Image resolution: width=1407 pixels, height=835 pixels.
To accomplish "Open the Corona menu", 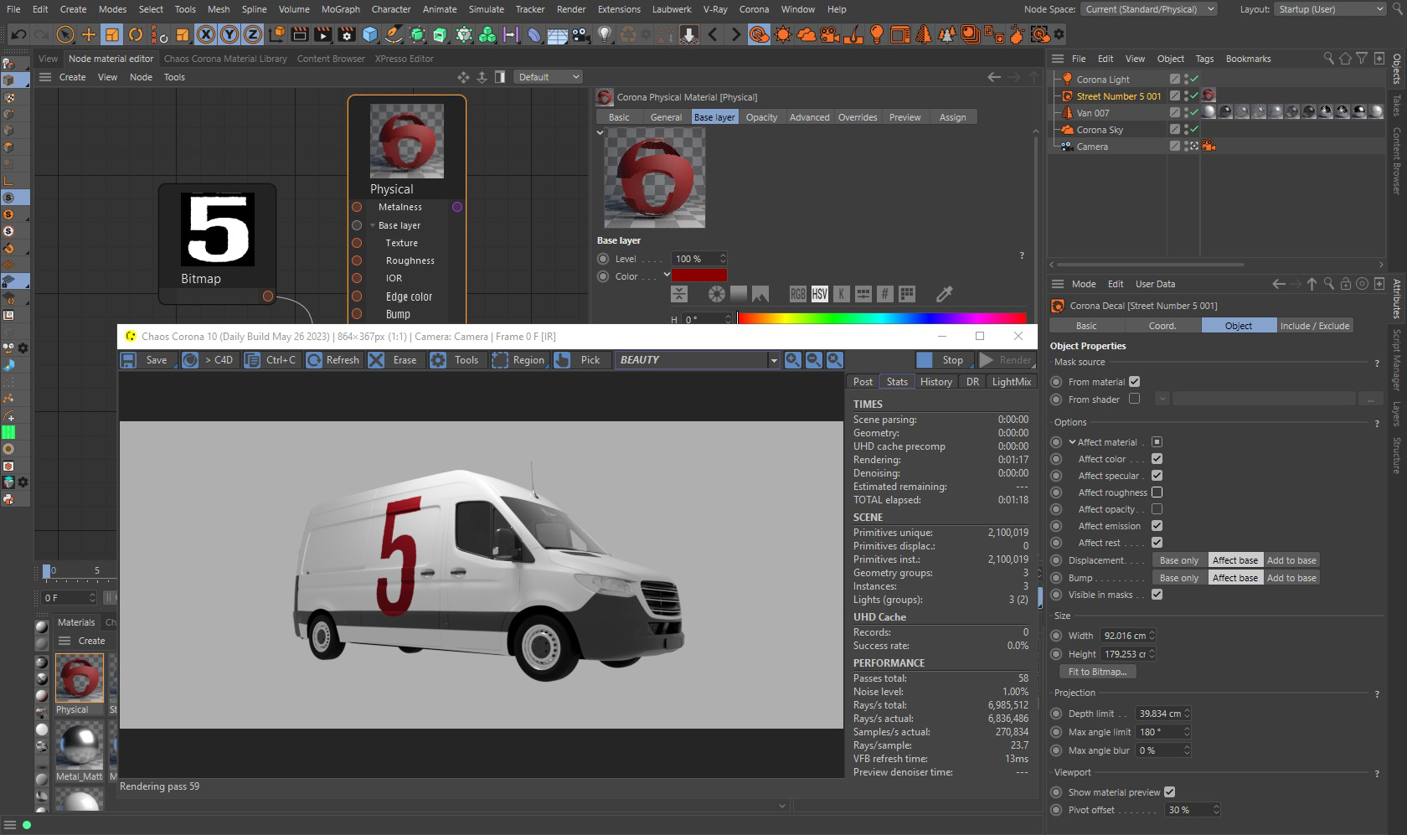I will point(754,9).
